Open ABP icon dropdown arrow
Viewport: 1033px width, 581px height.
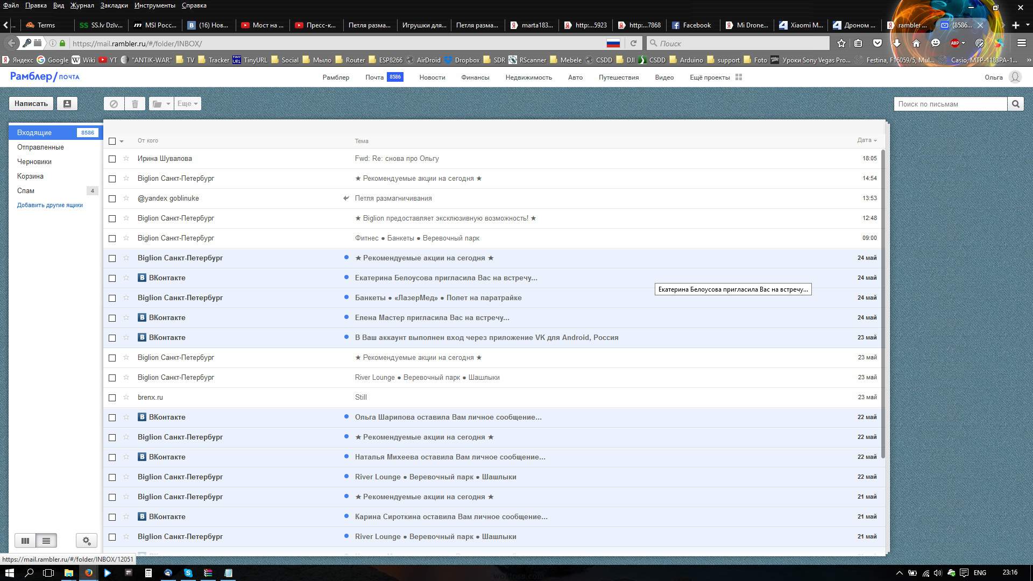[963, 43]
